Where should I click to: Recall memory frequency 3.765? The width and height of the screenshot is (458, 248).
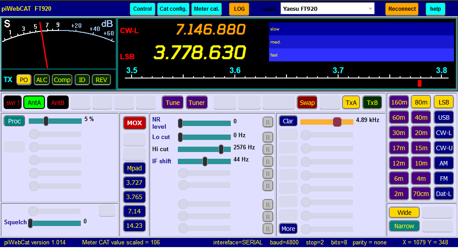[x=134, y=197]
